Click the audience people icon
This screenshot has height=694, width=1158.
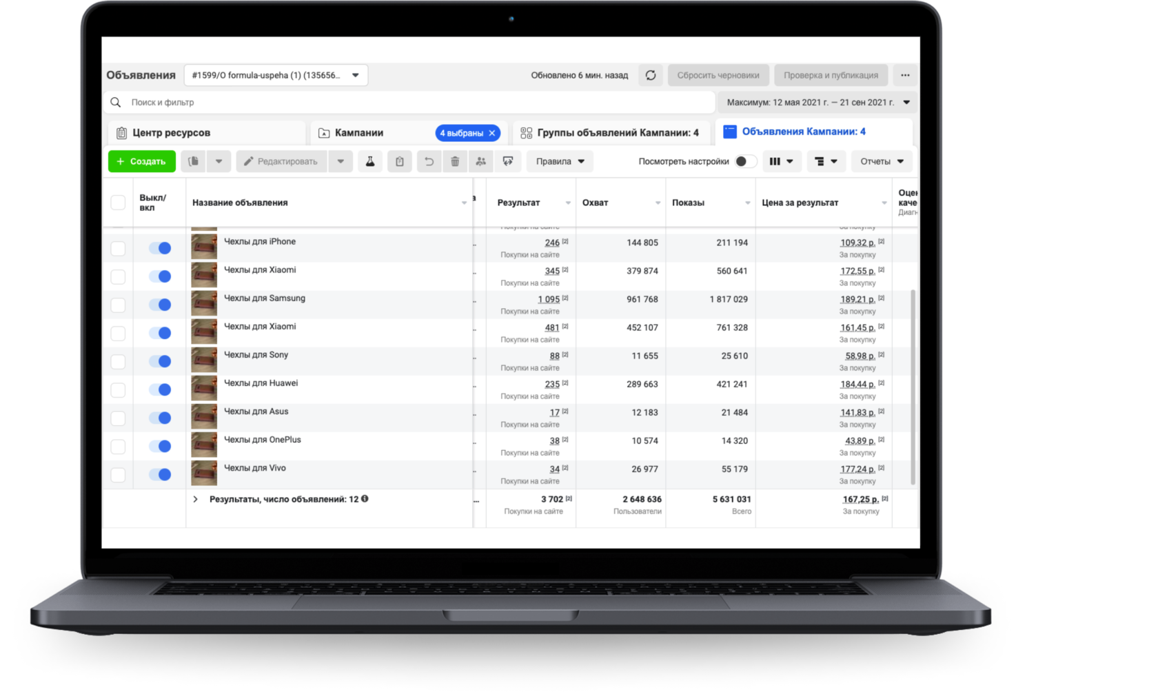coord(481,161)
